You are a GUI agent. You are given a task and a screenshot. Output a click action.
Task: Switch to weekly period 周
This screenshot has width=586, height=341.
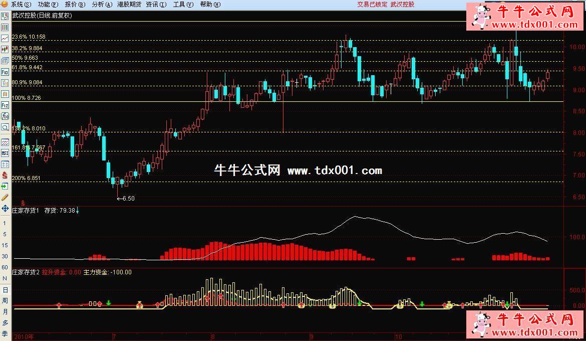click(x=5, y=301)
